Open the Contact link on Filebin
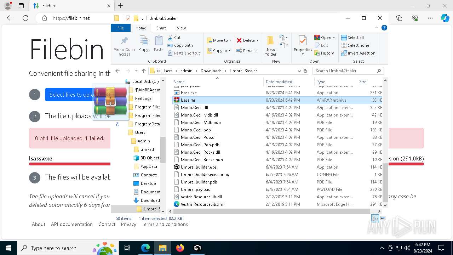Screen dimensions: 453x255 [x=107, y=224]
